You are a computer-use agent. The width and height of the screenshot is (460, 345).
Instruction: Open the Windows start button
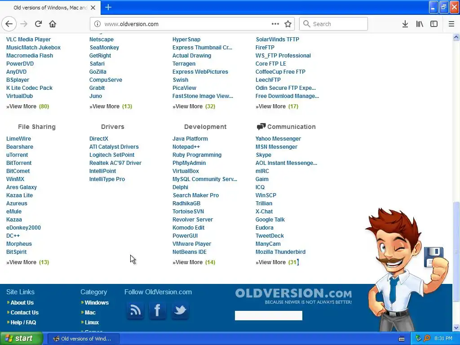21,339
